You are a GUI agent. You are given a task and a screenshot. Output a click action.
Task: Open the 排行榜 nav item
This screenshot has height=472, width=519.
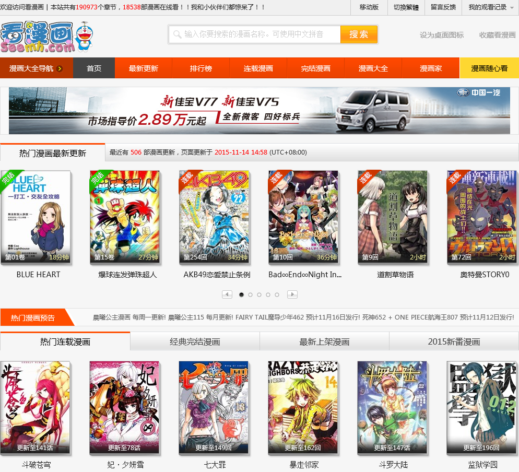tap(201, 68)
